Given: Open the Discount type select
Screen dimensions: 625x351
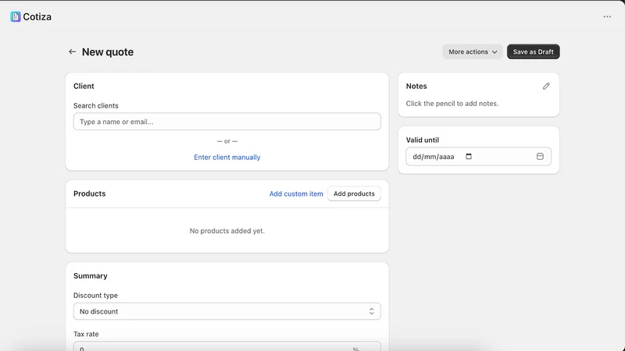Looking at the screenshot, I should pos(227,311).
